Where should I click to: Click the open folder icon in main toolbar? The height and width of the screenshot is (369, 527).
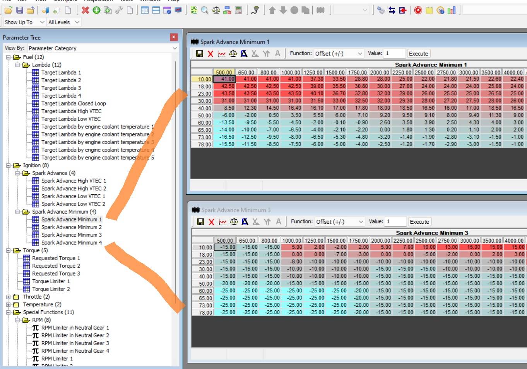click(9, 10)
